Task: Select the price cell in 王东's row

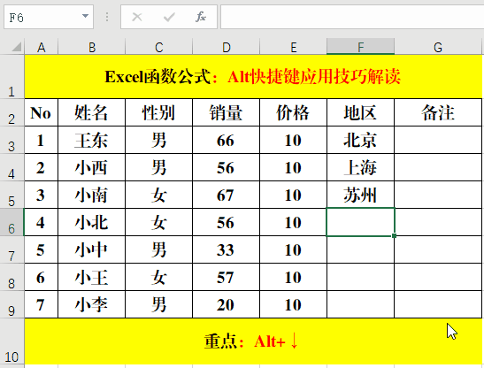Action: (x=293, y=140)
